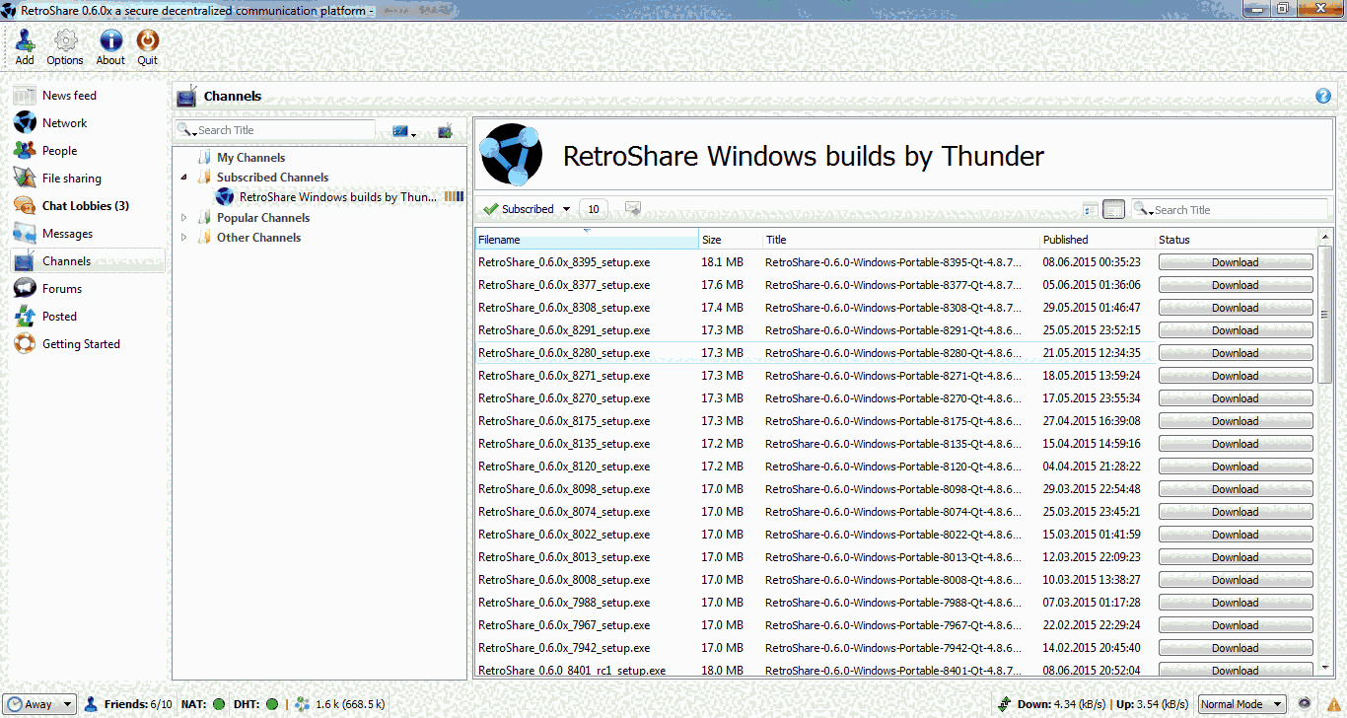
Task: Open the Options gear icon
Action: pyautogui.click(x=65, y=46)
